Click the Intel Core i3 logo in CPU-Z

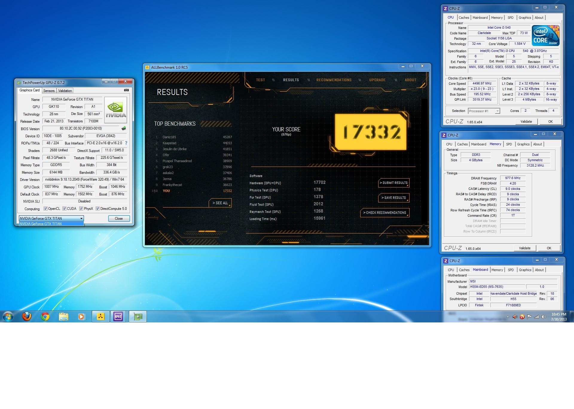point(546,36)
